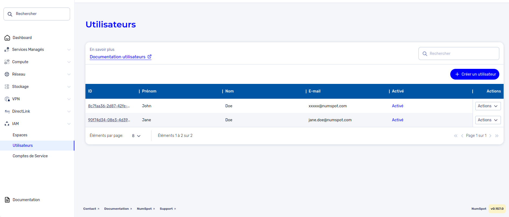Screen dimensions: 509x217
Task: Select Utilisateurs in the IAM submenu
Action: click(x=37, y=145)
